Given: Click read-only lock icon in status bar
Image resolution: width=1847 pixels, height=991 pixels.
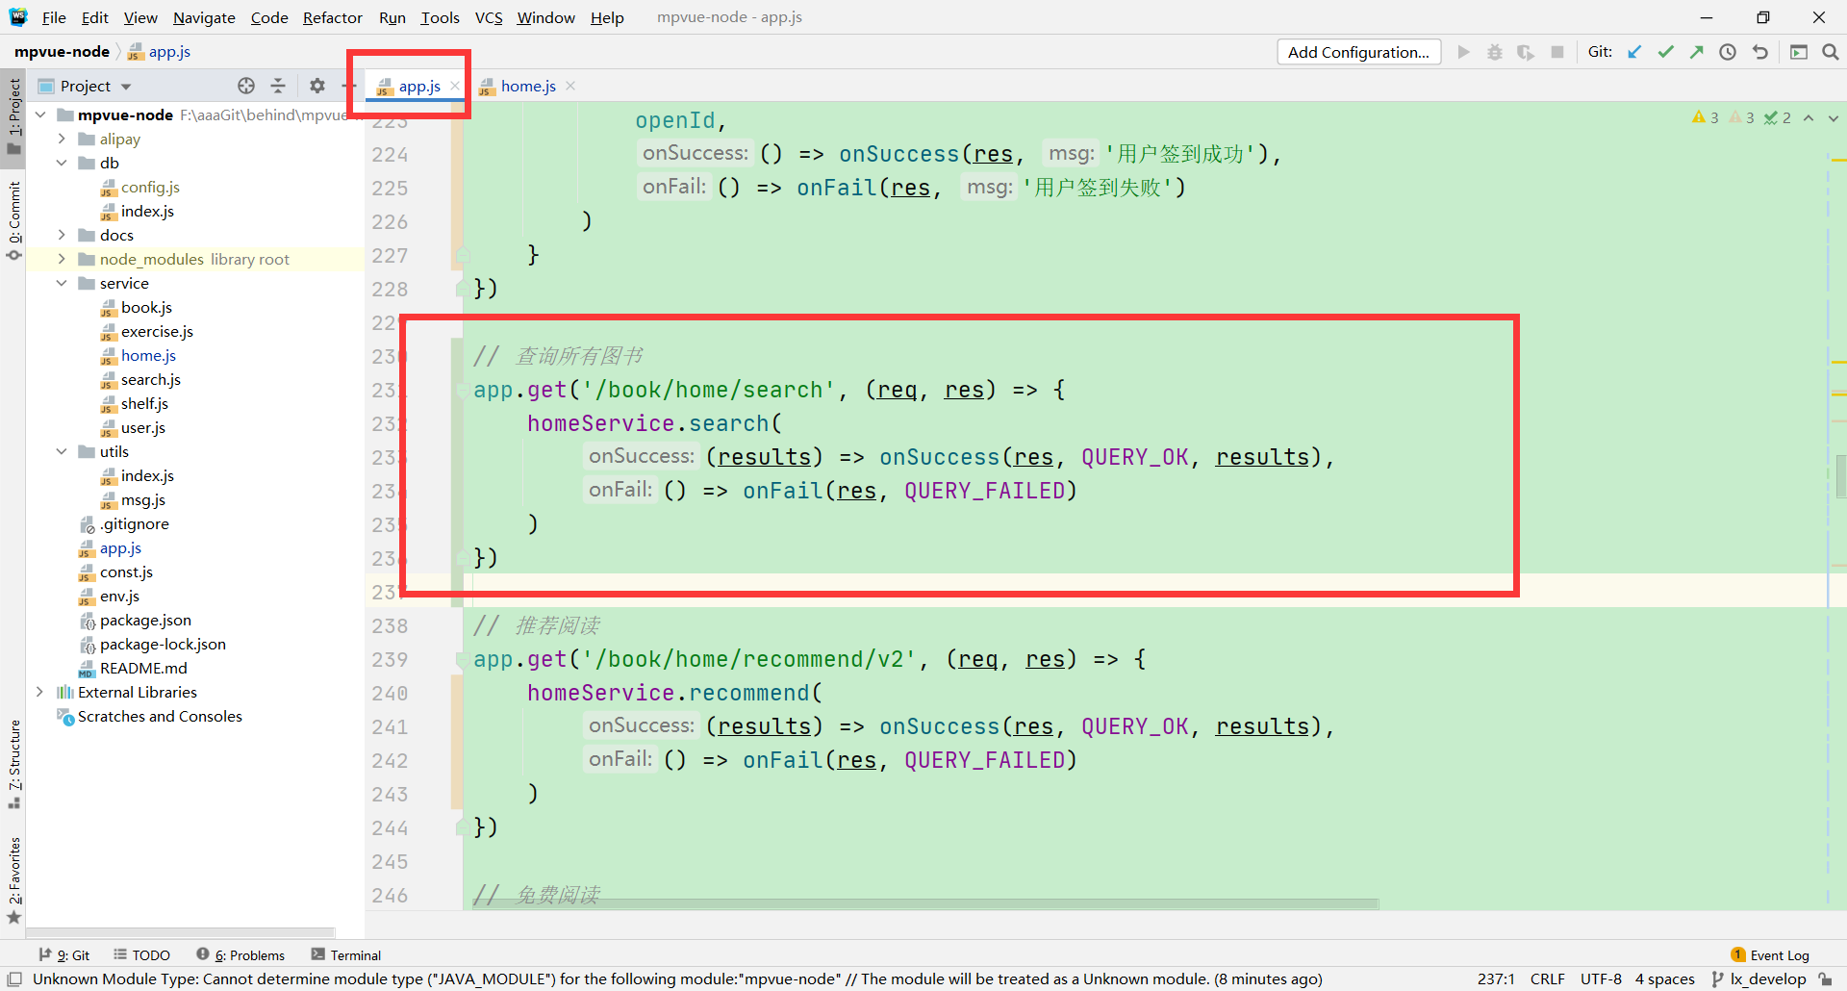Looking at the screenshot, I should point(1825,978).
